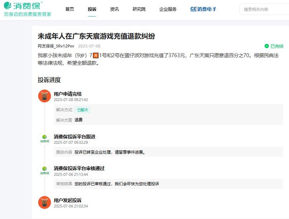Click the 消费保投诉平台跟进 step heading
289x219 pixels.
pyautogui.click(x=75, y=137)
